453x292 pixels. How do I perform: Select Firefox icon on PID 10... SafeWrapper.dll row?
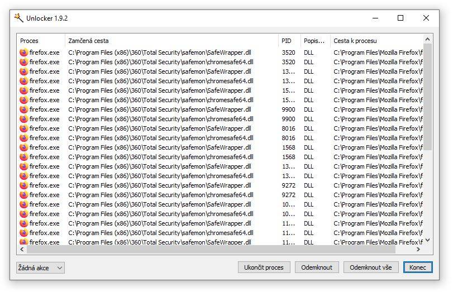(23, 204)
